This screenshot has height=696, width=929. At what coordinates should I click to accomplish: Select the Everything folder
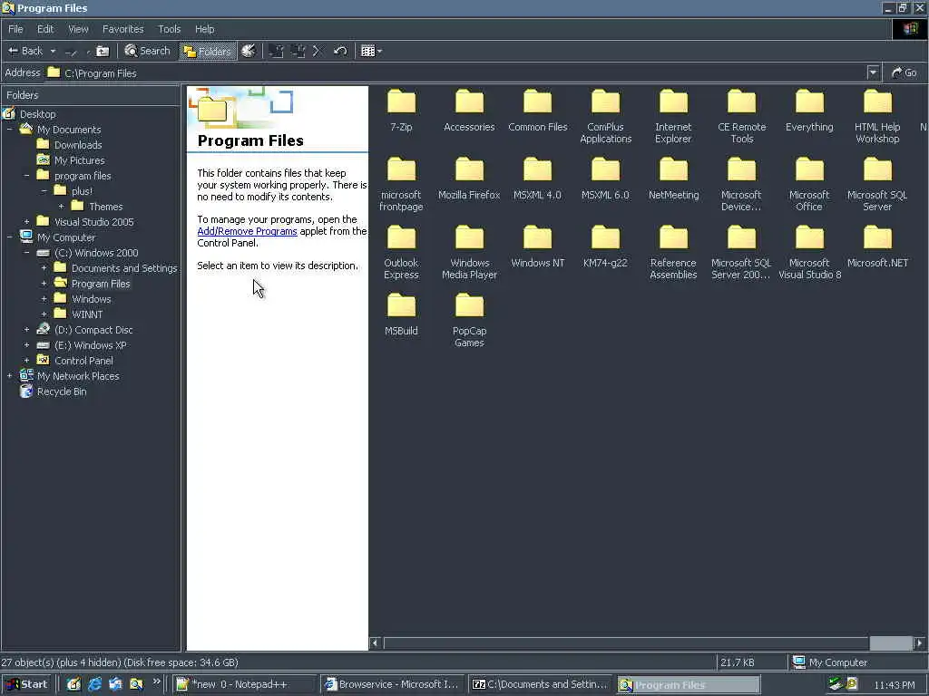[809, 111]
